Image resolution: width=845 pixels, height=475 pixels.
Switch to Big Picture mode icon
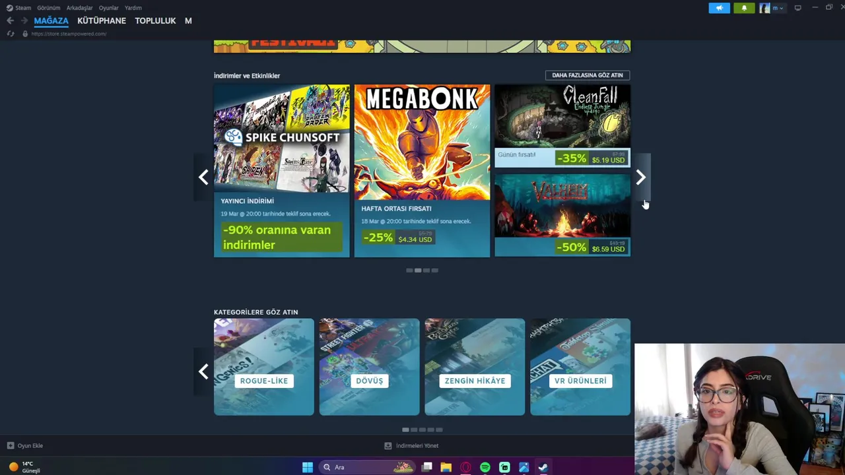click(797, 8)
